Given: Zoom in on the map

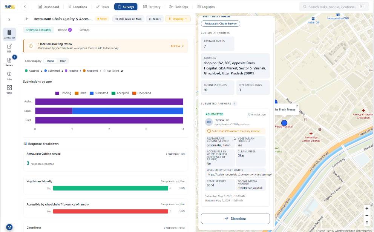Looking at the screenshot, I should (367, 208).
